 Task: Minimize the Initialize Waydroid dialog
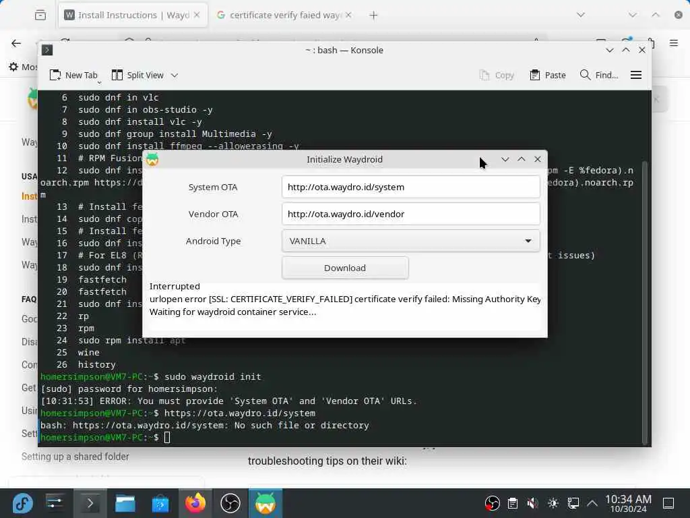point(505,159)
